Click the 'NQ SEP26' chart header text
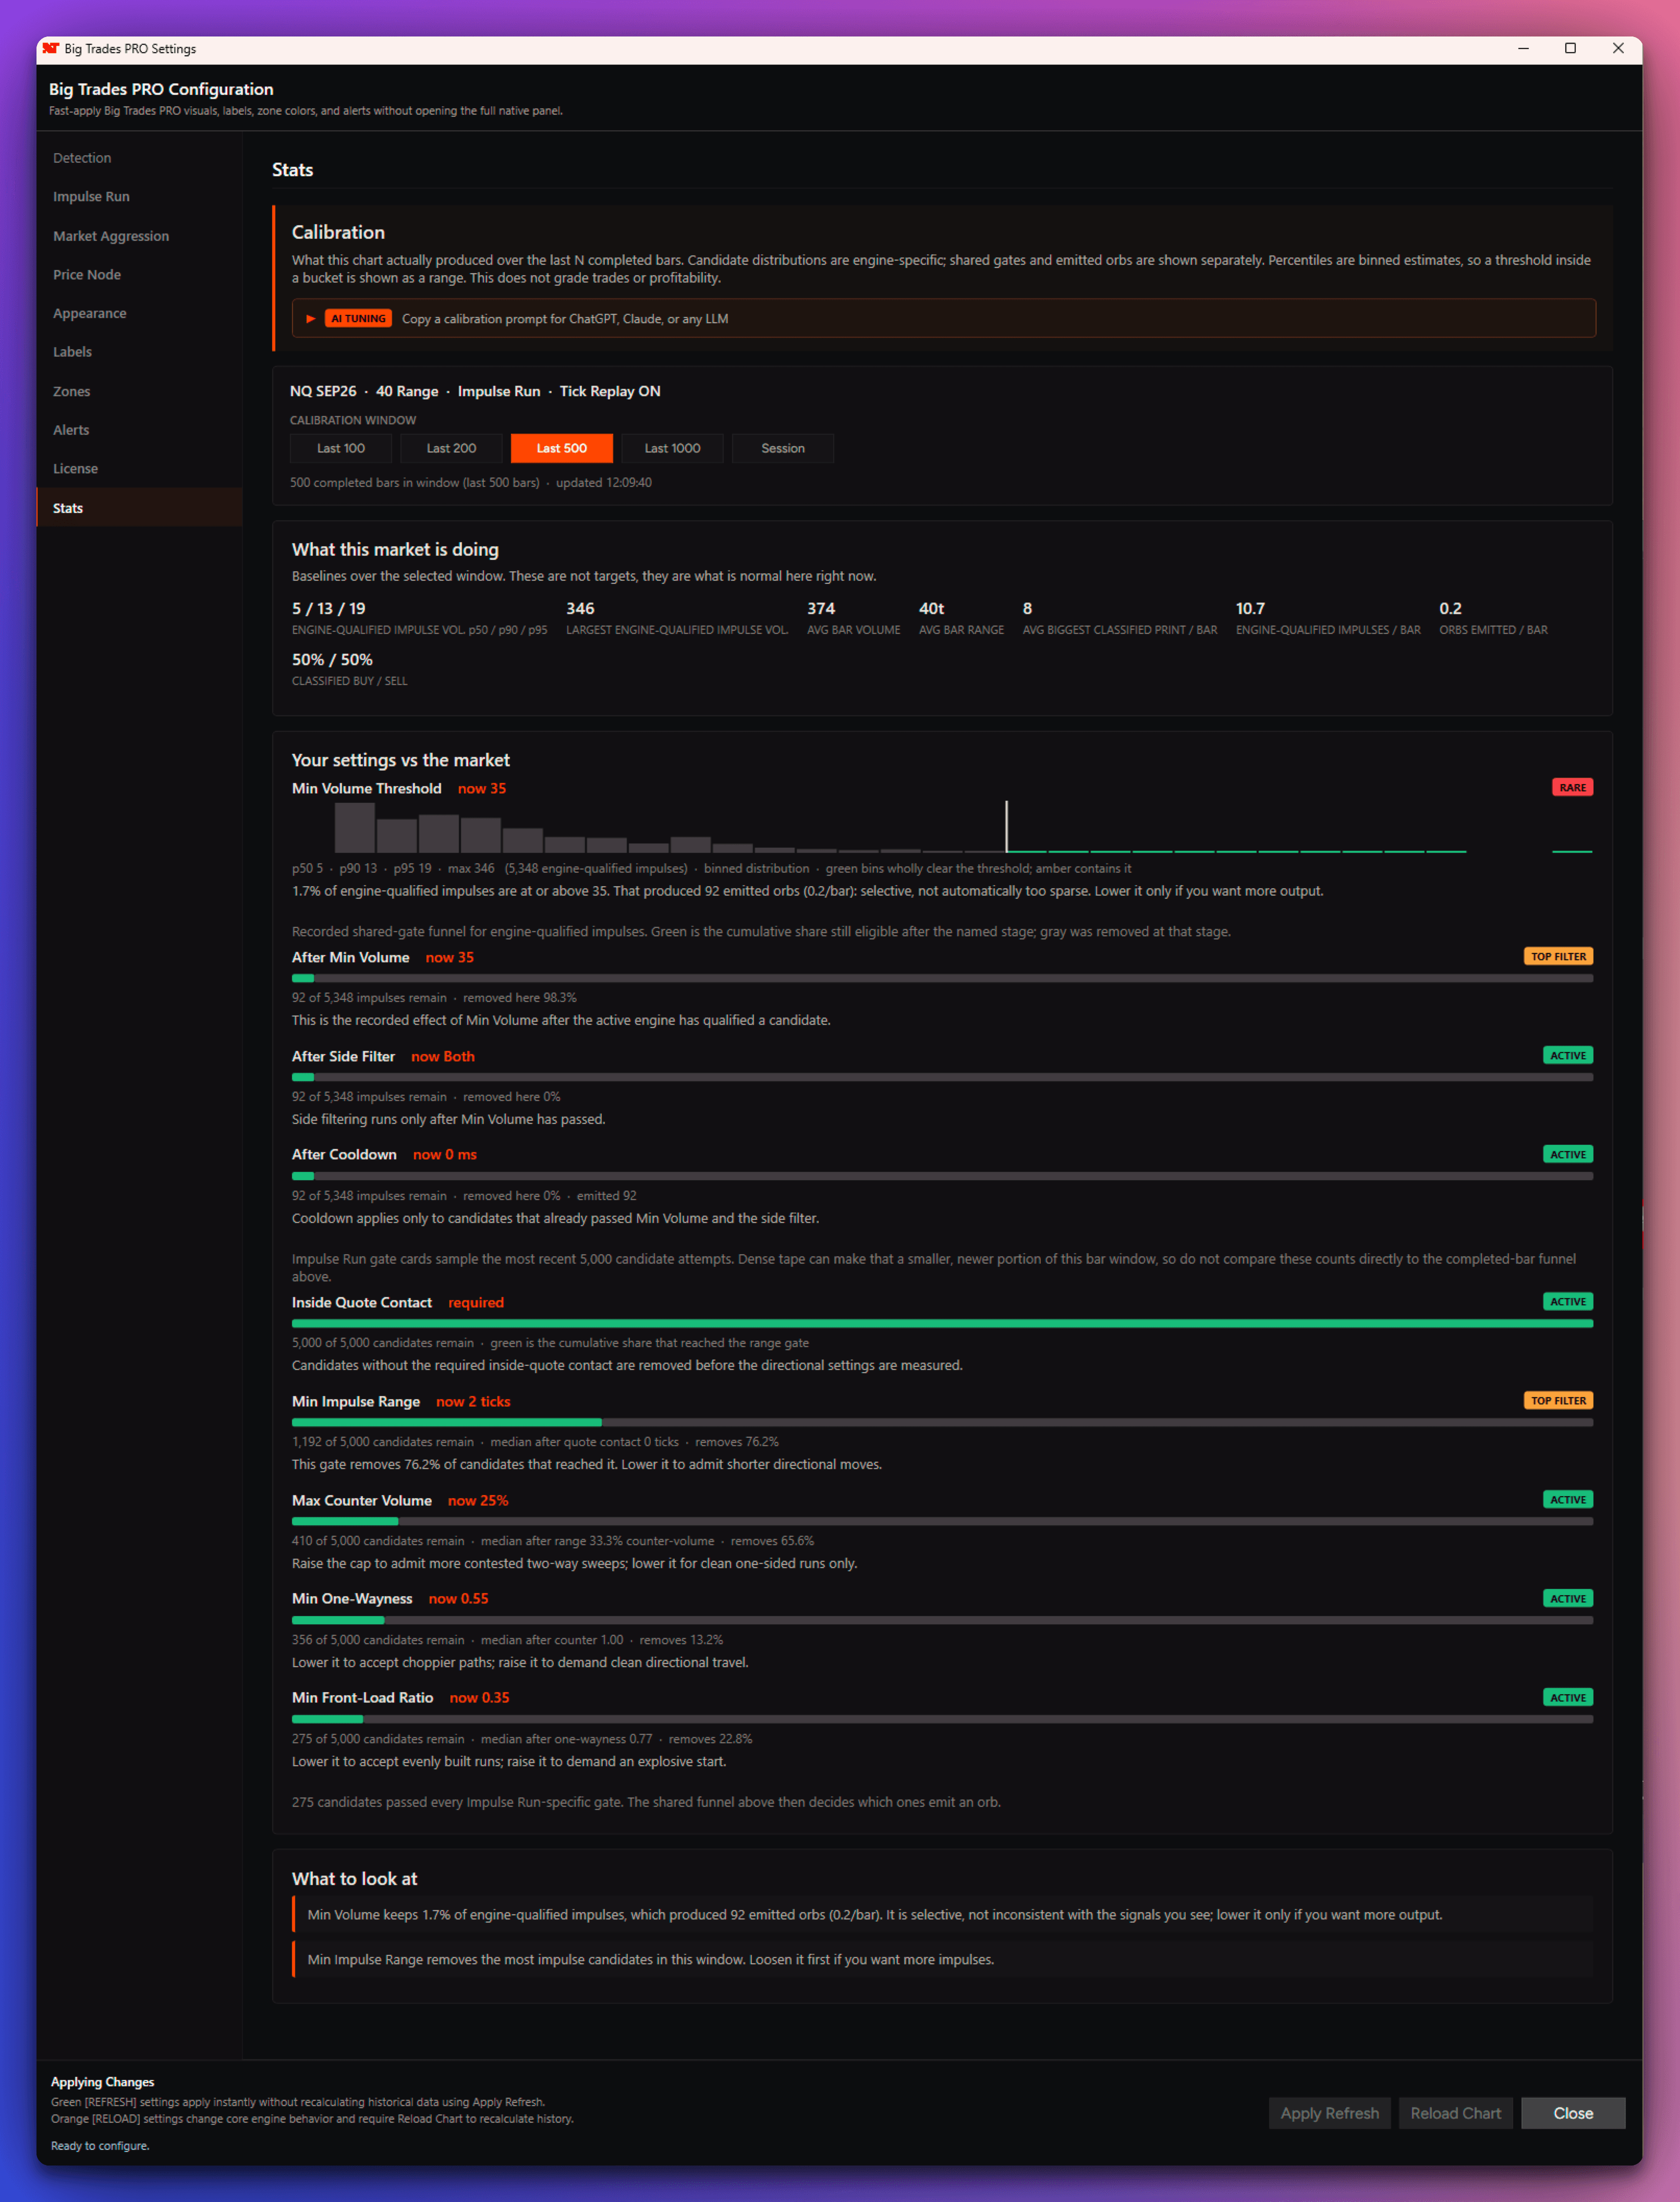Screen dimensions: 1680x2202 [x=323, y=391]
